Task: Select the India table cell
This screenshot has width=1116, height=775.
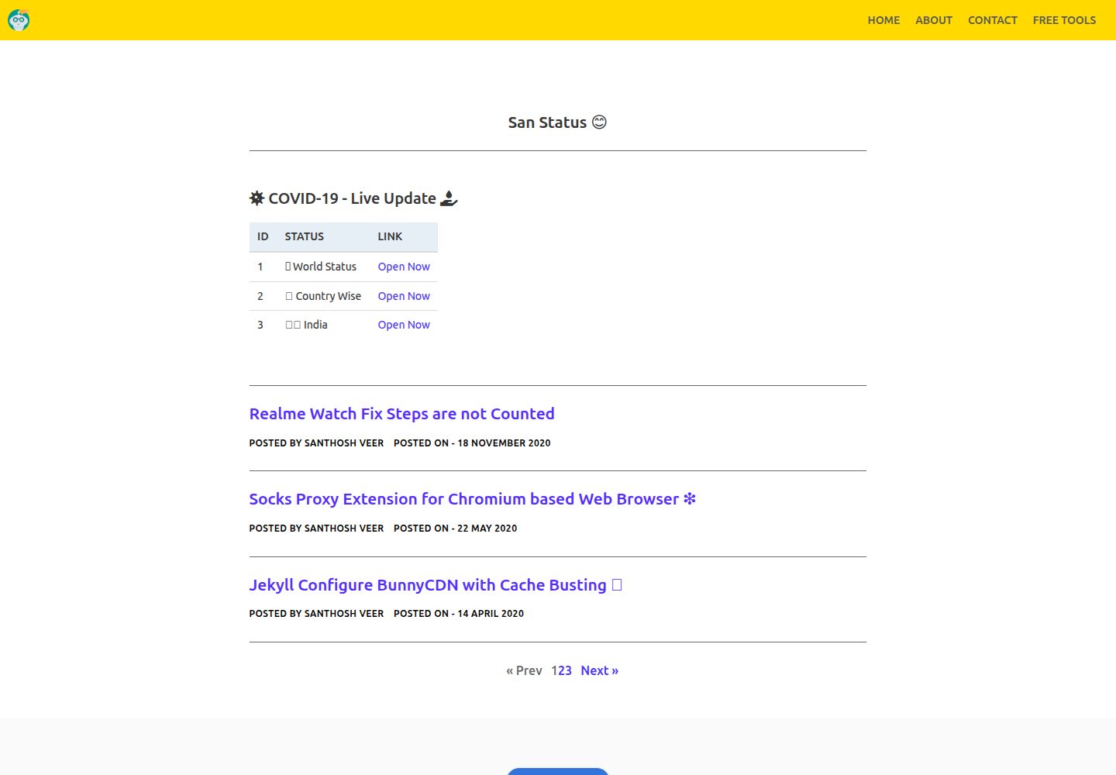Action: (323, 325)
